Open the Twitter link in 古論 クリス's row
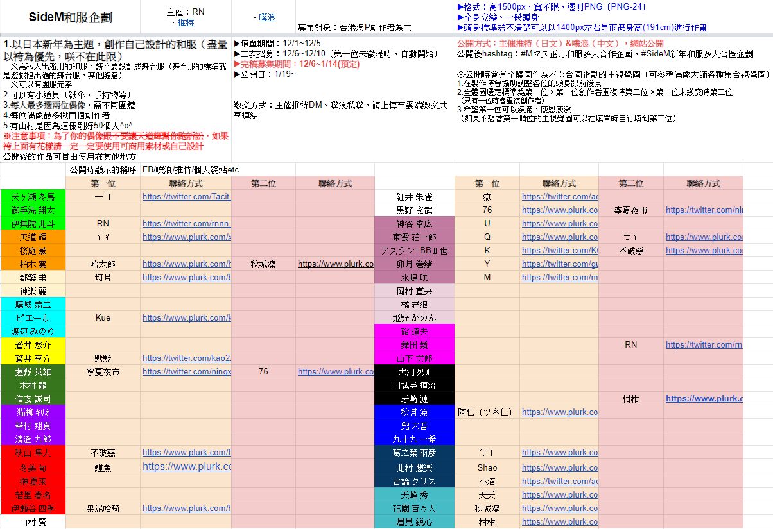 [560, 481]
